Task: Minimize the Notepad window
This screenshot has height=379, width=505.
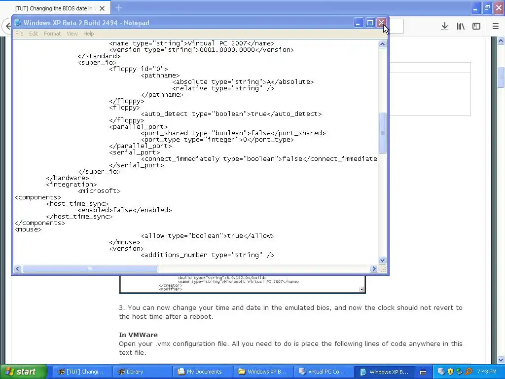Action: [x=358, y=23]
